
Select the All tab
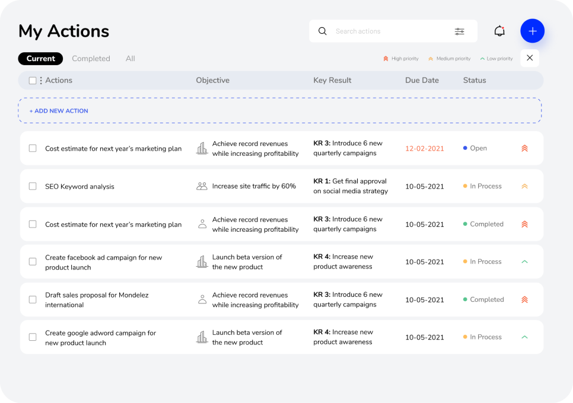(130, 58)
